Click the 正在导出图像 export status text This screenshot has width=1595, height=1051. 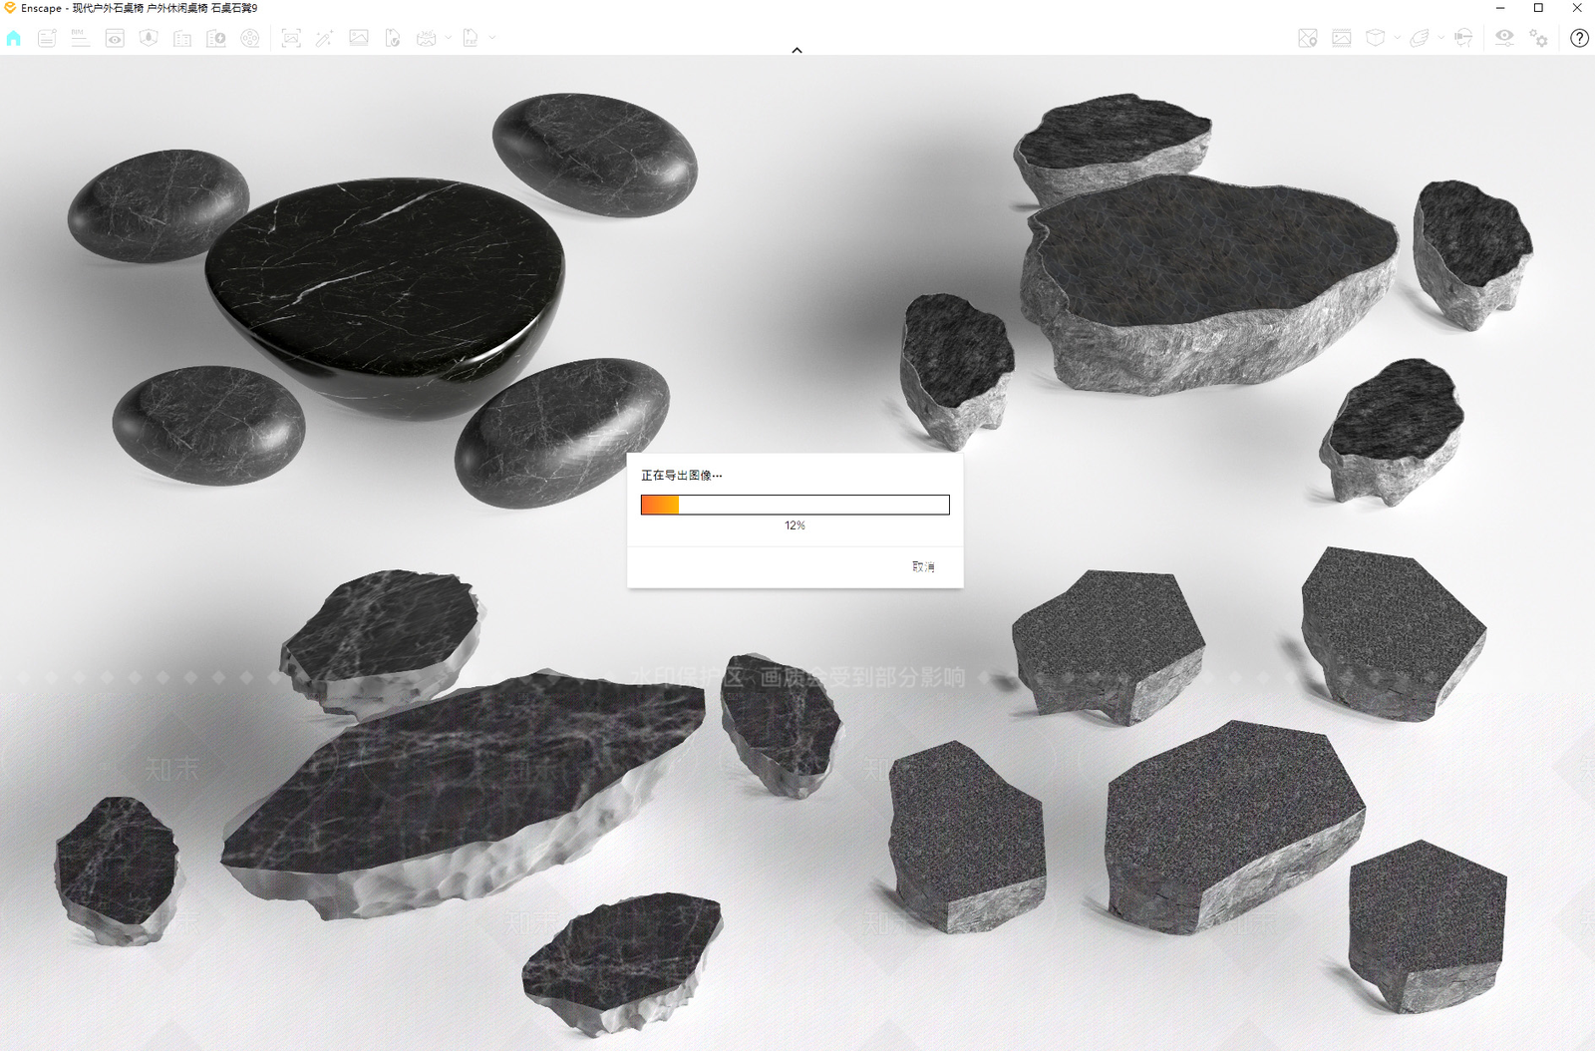point(681,476)
